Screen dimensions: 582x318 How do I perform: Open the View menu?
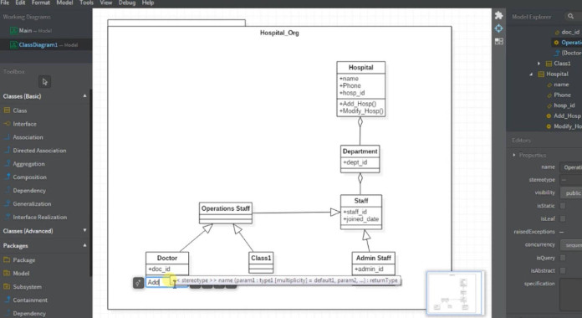point(106,3)
